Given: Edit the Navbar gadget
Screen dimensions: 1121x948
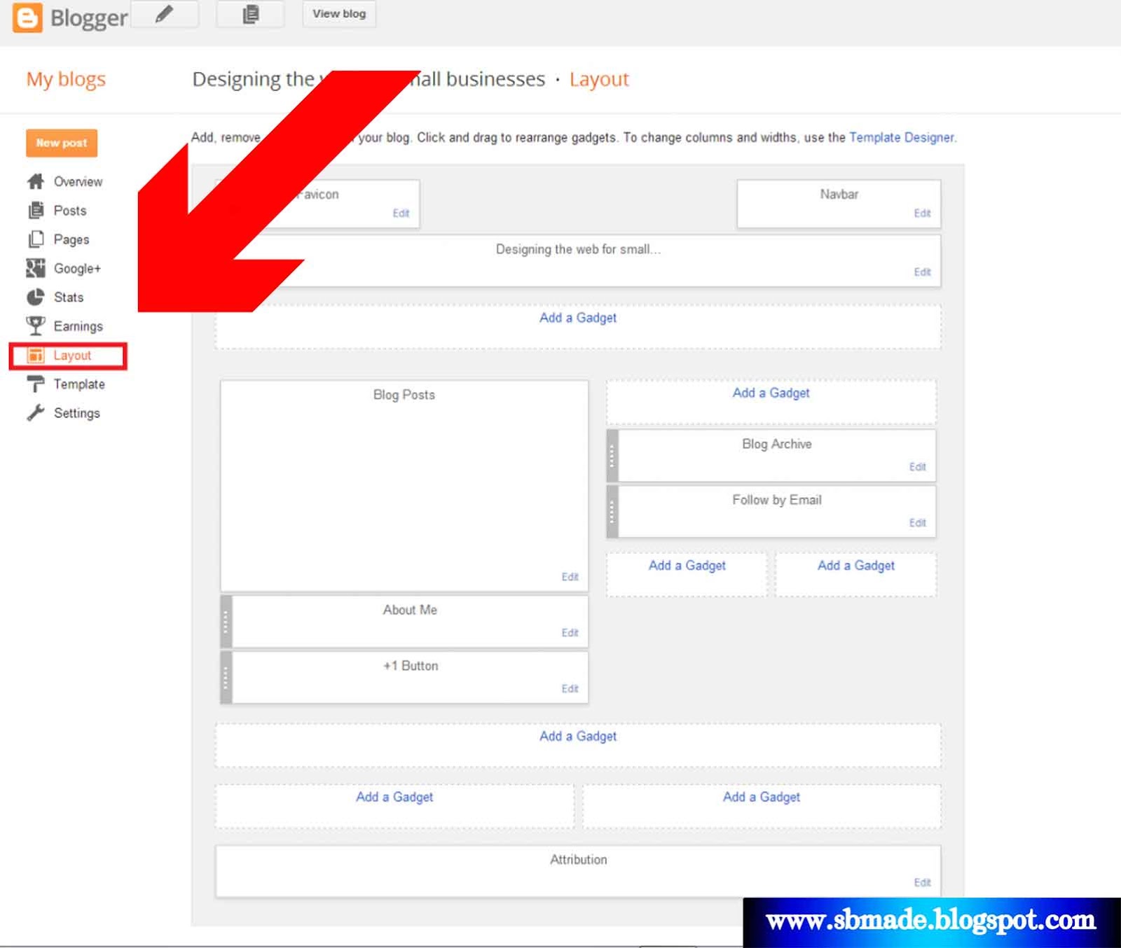Looking at the screenshot, I should (922, 213).
